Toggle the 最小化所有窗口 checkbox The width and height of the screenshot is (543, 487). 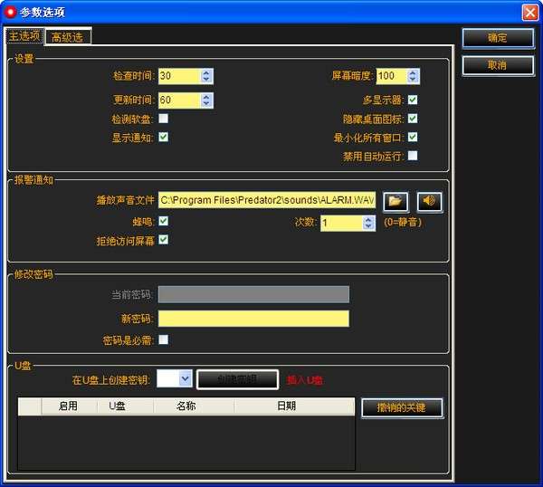pyautogui.click(x=413, y=137)
